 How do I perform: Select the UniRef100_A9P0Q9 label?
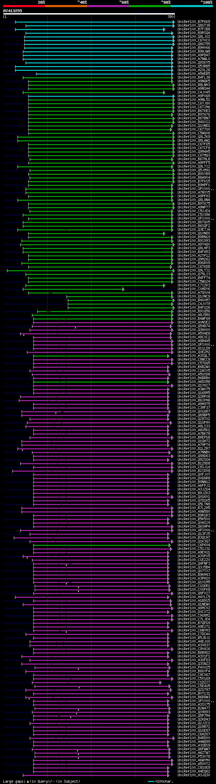[194, 96]
